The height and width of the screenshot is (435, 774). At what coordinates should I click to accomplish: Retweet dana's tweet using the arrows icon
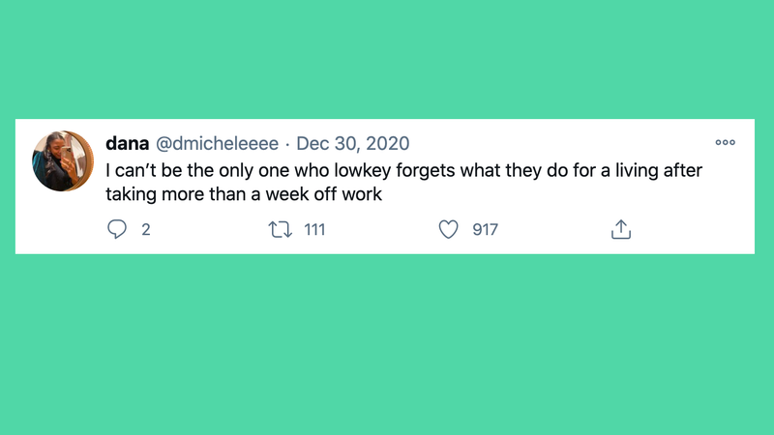pos(282,229)
